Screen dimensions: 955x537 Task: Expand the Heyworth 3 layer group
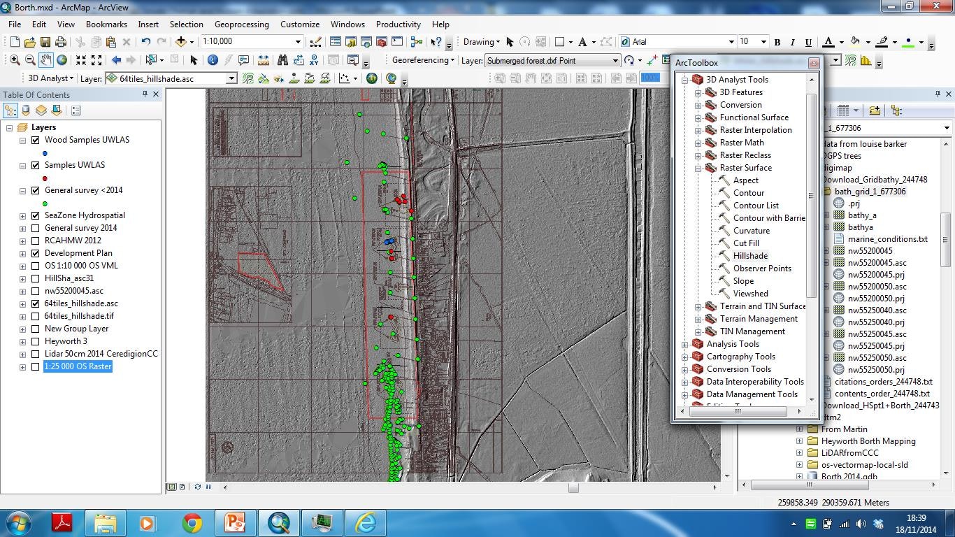(23, 341)
